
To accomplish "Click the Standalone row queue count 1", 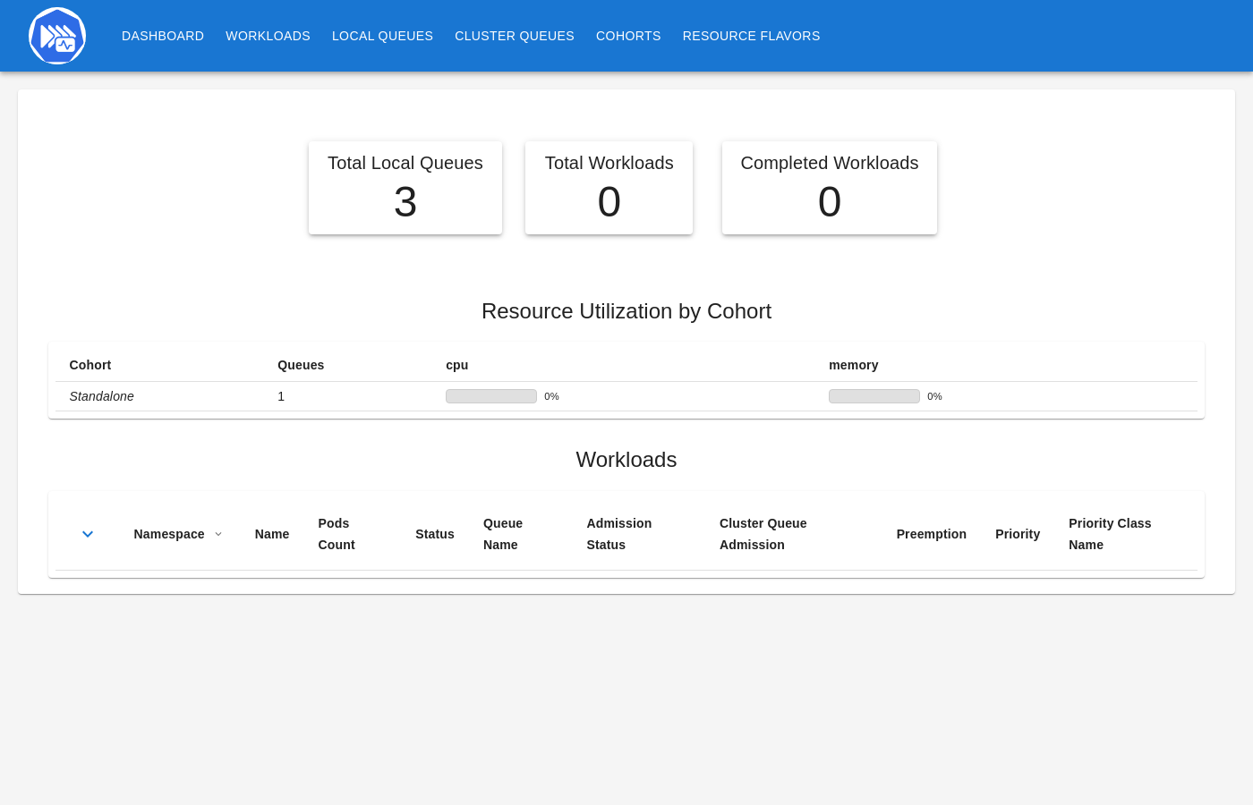I will tap(281, 396).
